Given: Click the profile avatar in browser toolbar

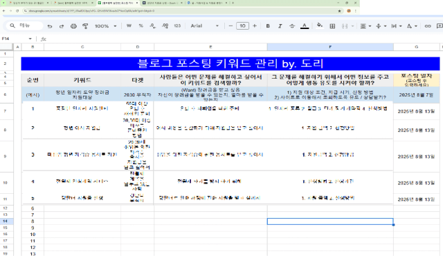Looking at the screenshot, I should click(349, 11).
